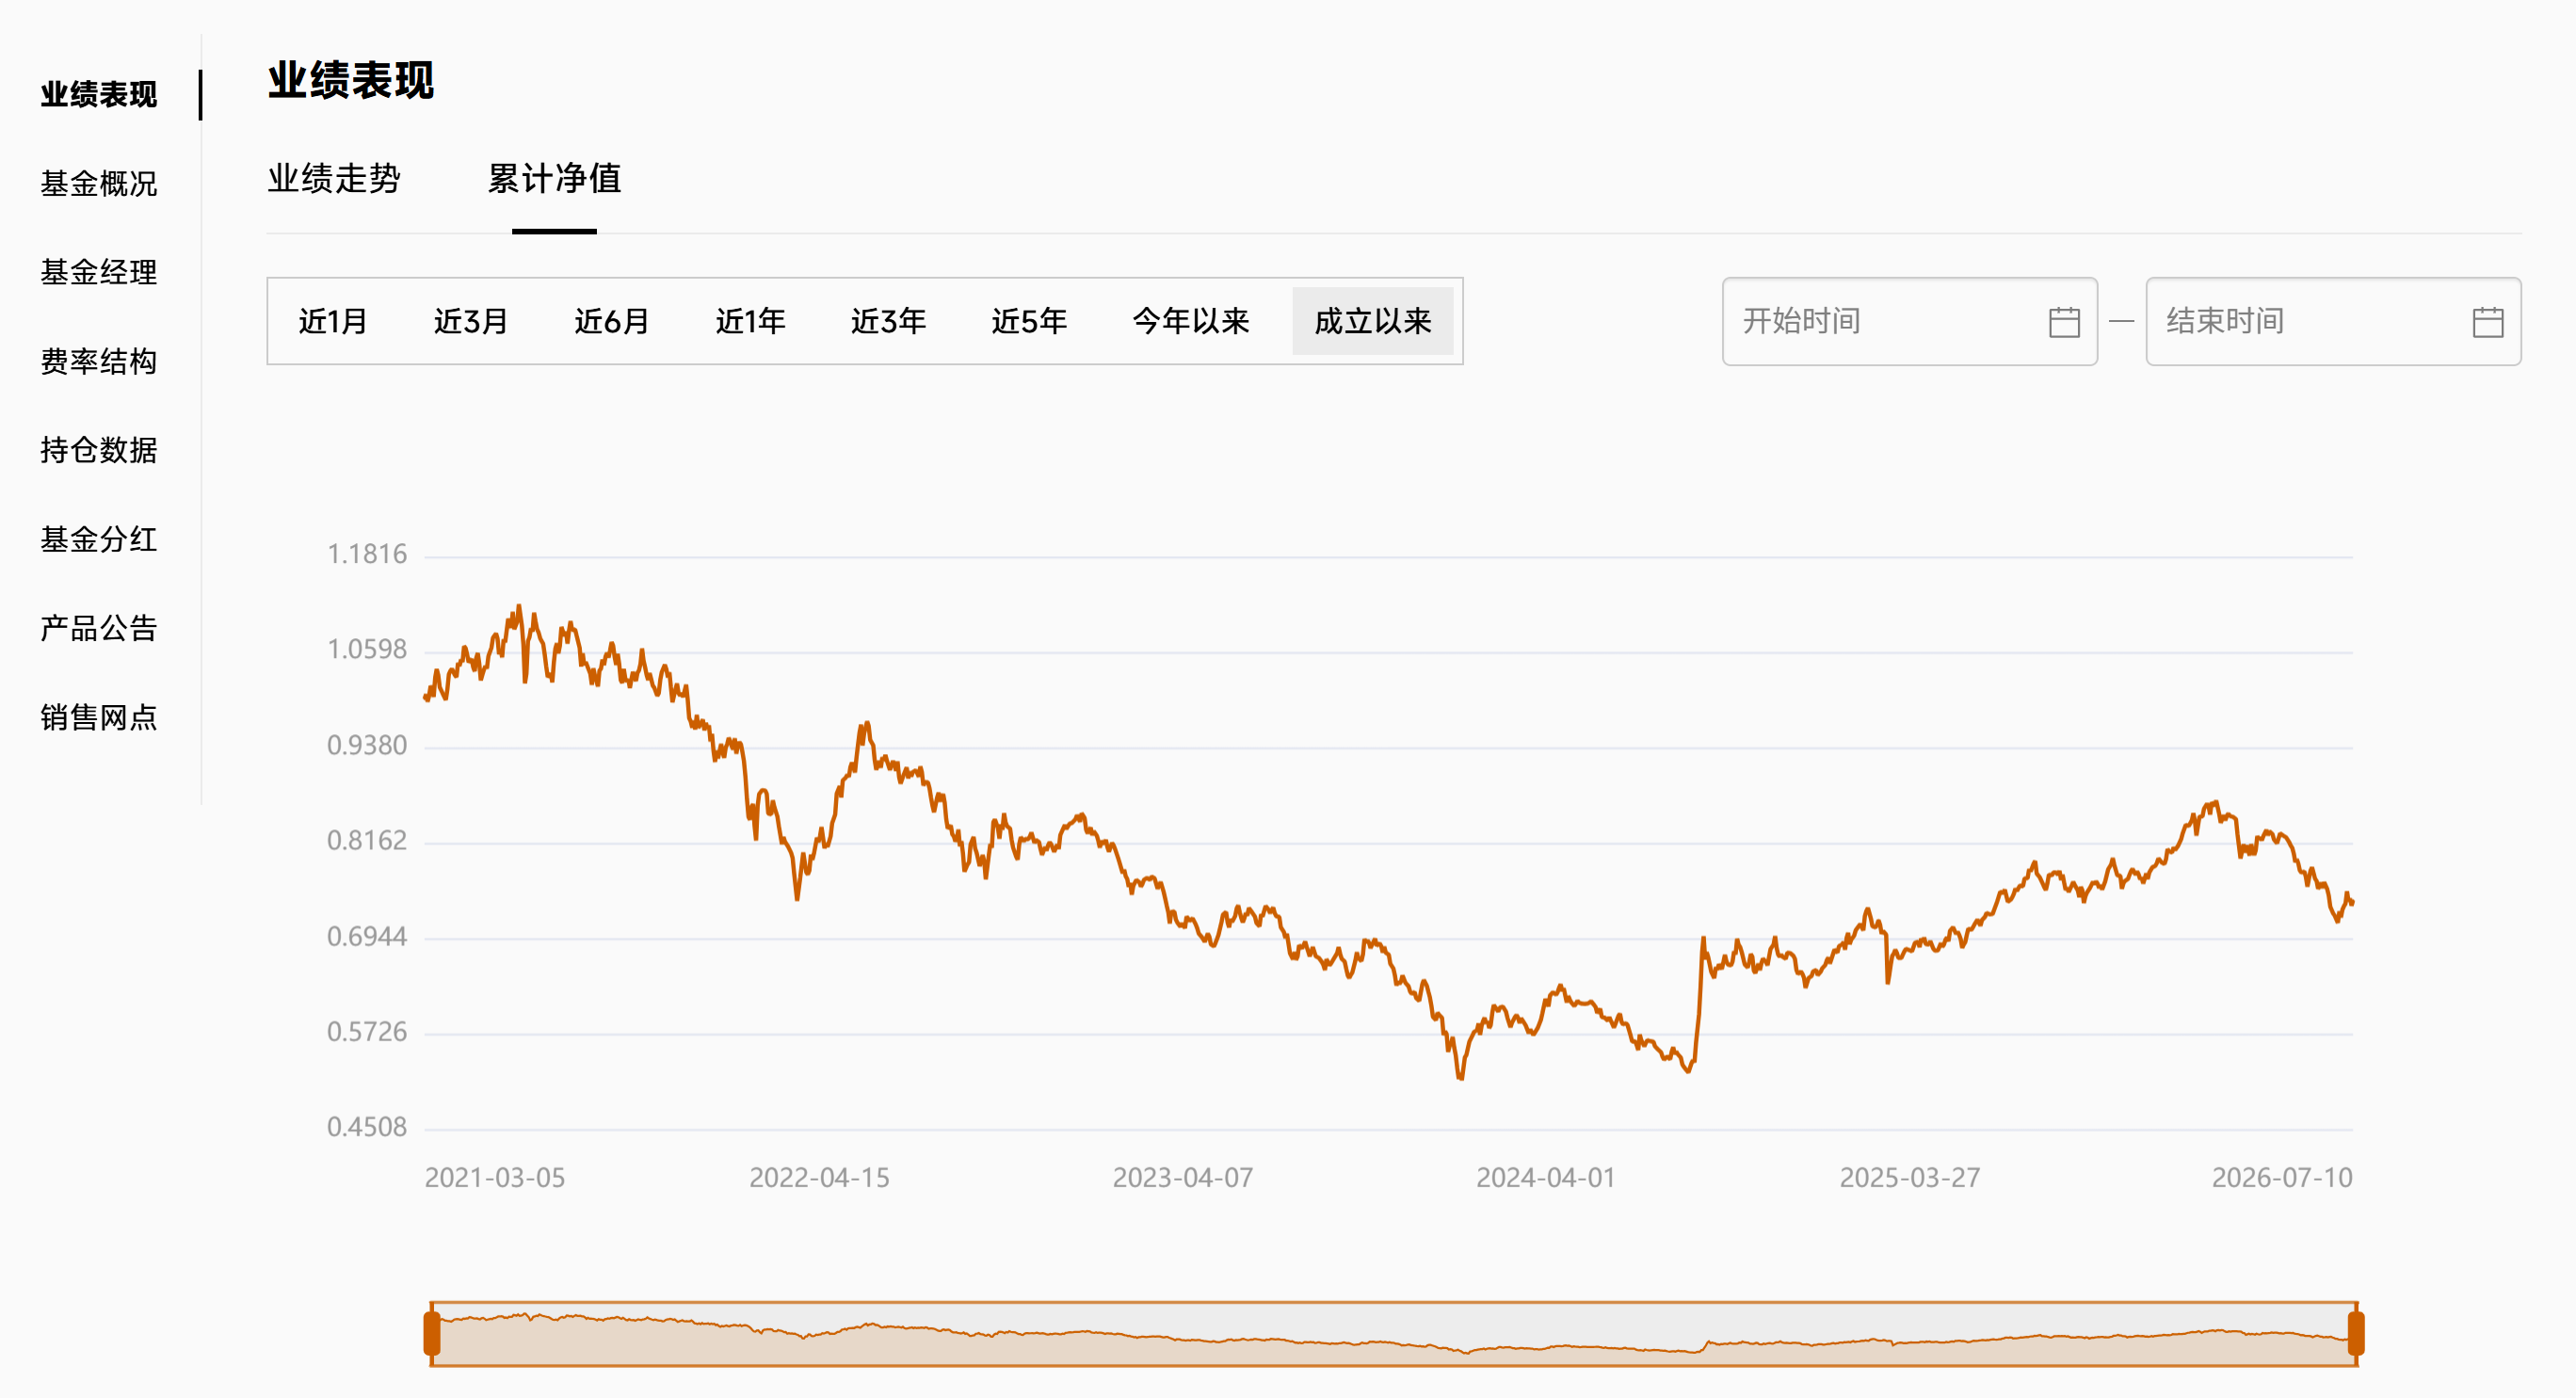Screen dimensions: 2576x1398
Task: Switch to the 业绩走势 tab
Action: tap(334, 179)
